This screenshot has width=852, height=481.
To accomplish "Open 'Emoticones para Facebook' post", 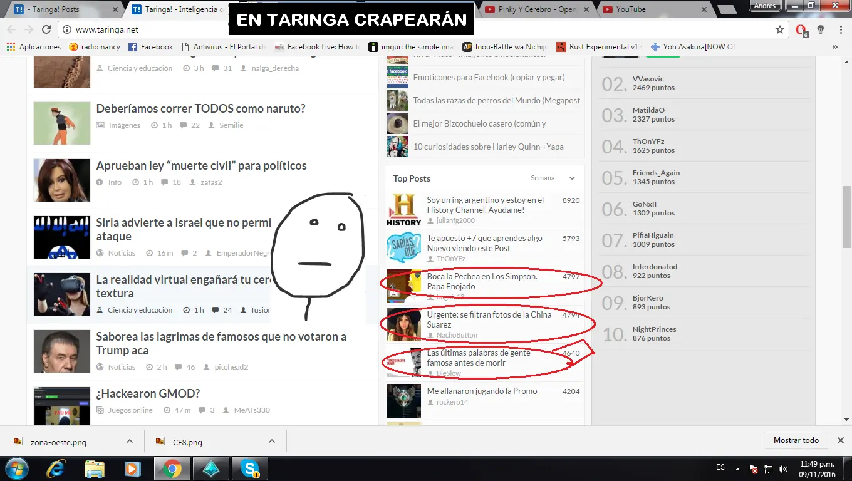I will [x=489, y=77].
